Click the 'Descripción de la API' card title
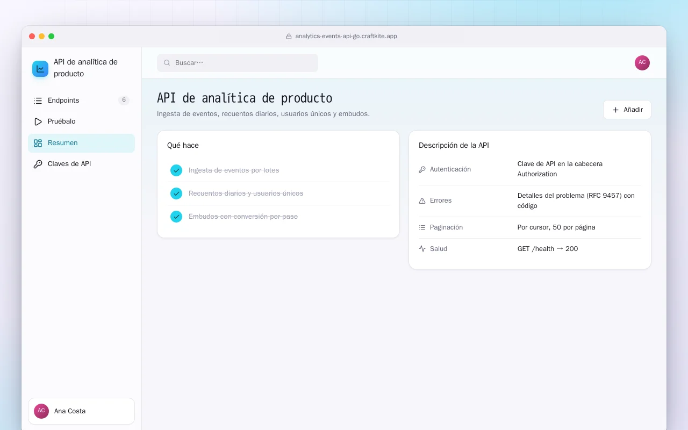 tap(454, 146)
